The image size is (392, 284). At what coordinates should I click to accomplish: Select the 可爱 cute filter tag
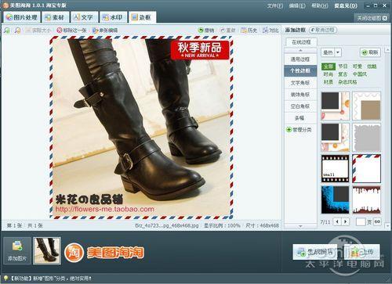click(x=358, y=67)
